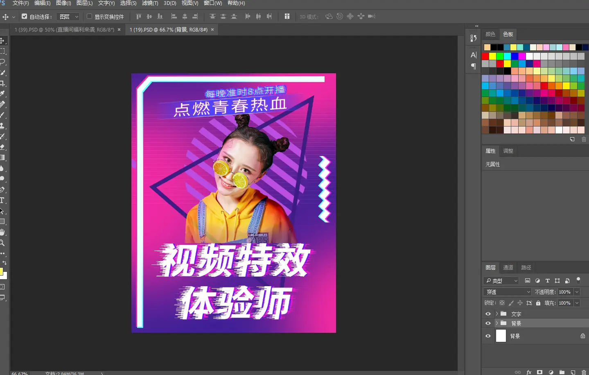The image size is (589, 375).
Task: Enable the 显示变换控件 checkbox
Action: click(89, 16)
